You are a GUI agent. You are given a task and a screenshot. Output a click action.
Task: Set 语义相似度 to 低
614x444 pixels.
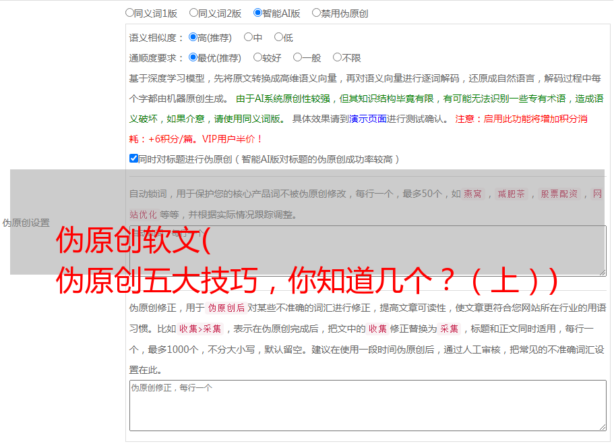pyautogui.click(x=278, y=37)
